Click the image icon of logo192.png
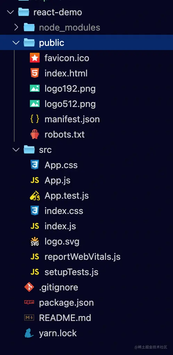The height and width of the screenshot is (355, 173). pyautogui.click(x=35, y=89)
